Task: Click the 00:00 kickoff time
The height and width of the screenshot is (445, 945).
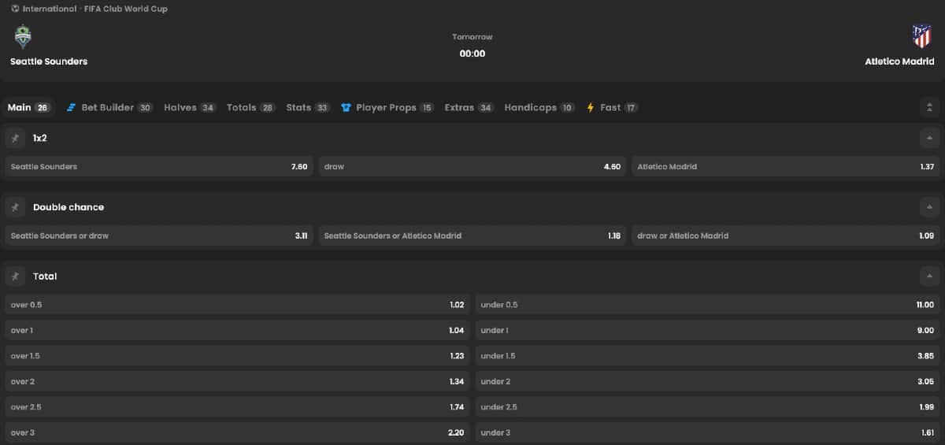Action: pos(472,54)
